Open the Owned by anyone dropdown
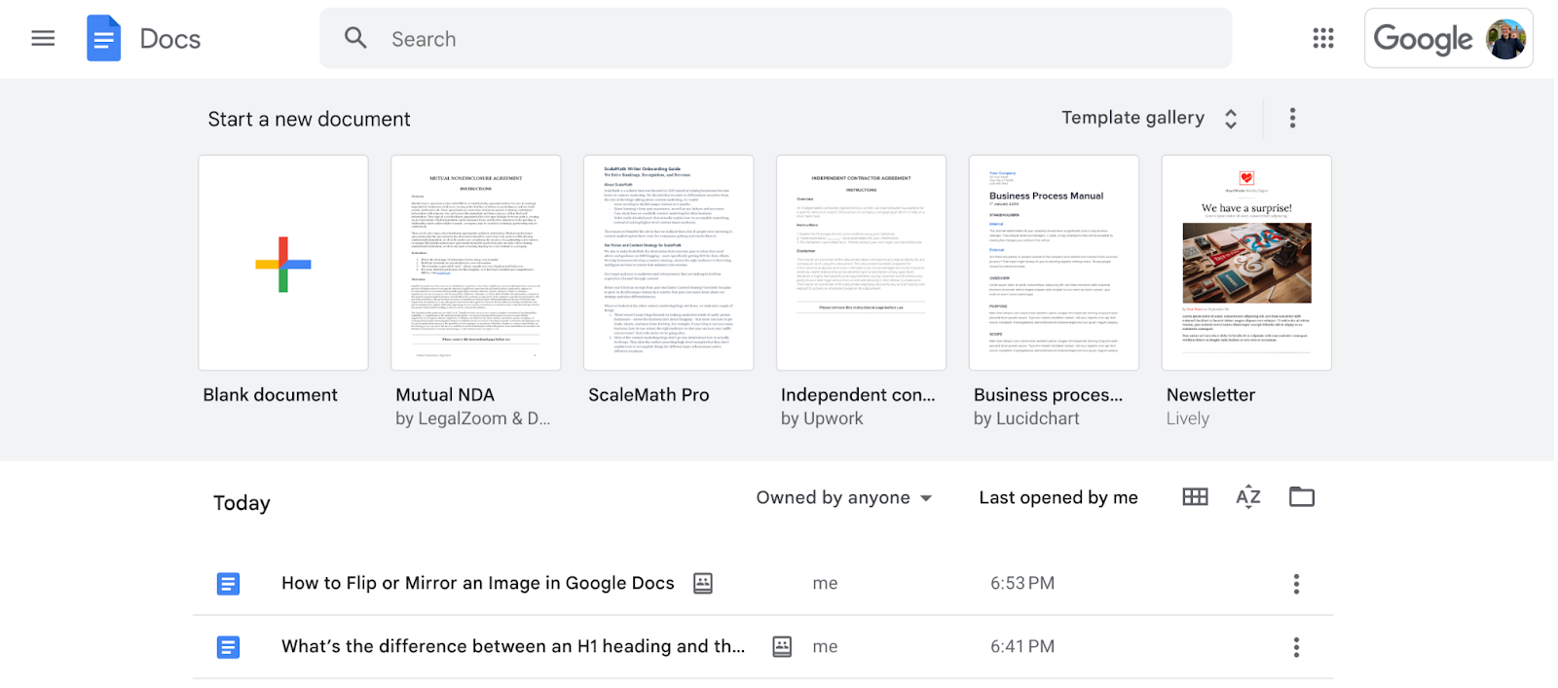Screen dimensions: 1558x688 coord(844,497)
